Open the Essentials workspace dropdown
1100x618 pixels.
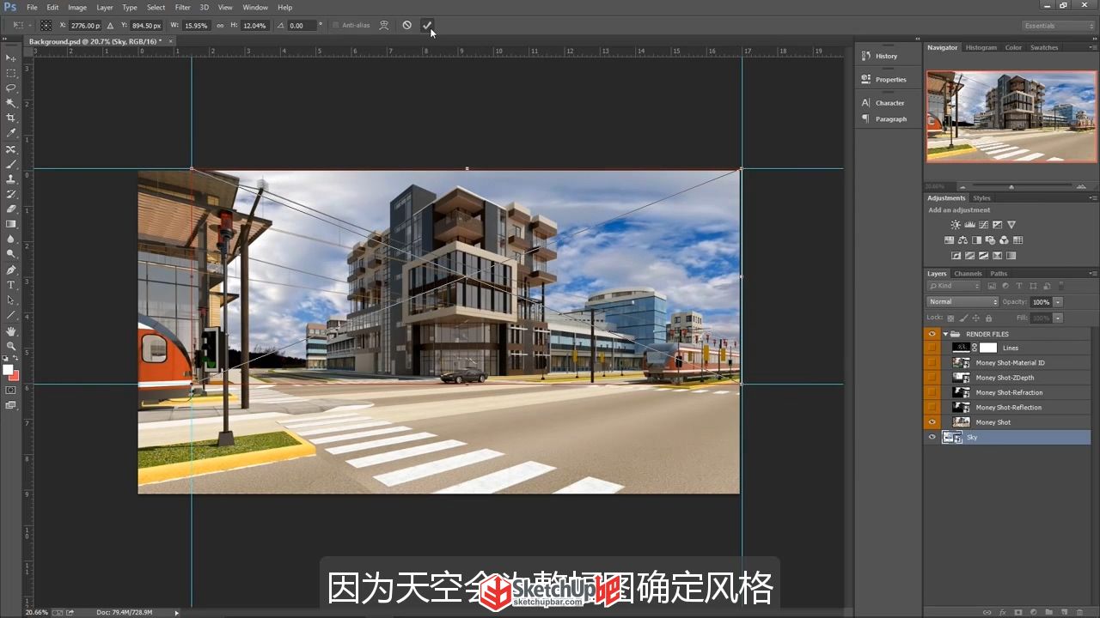click(x=1059, y=26)
